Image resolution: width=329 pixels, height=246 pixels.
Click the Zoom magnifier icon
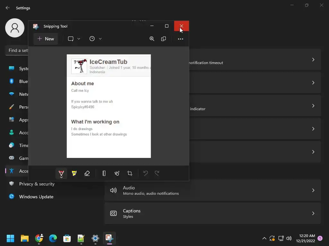click(x=152, y=39)
